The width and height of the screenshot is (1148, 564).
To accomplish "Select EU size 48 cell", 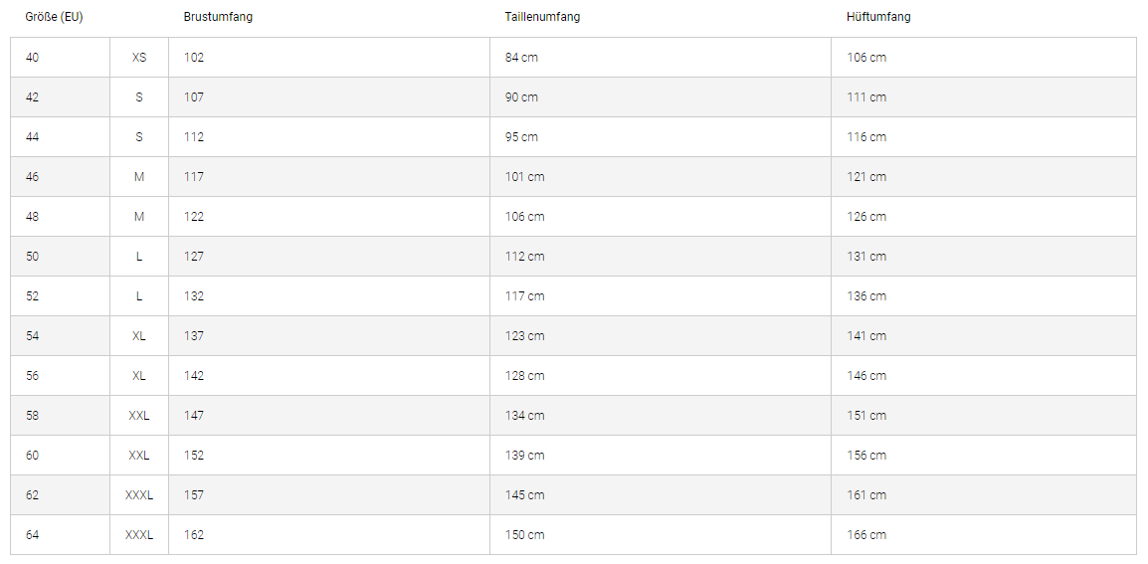I will coord(60,217).
